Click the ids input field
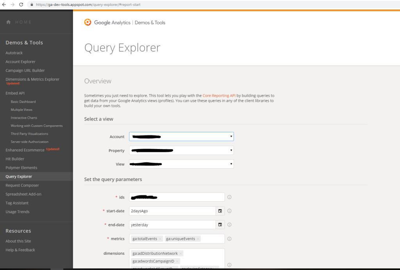Viewport: 400px width, 270px height. click(177, 197)
